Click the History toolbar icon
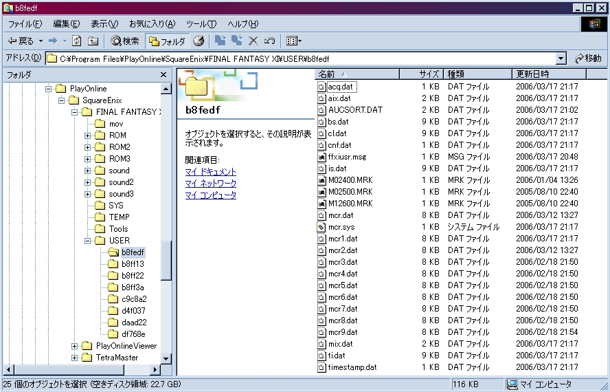The image size is (610, 392). pyautogui.click(x=199, y=41)
